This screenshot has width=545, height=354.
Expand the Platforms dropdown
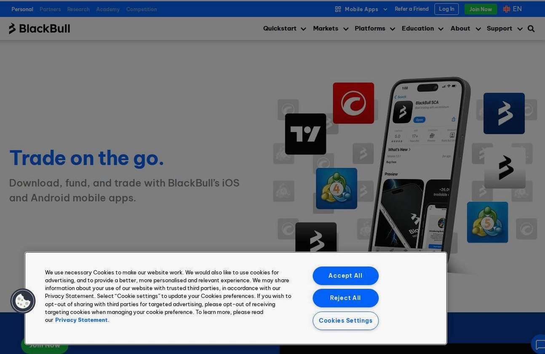(x=375, y=29)
